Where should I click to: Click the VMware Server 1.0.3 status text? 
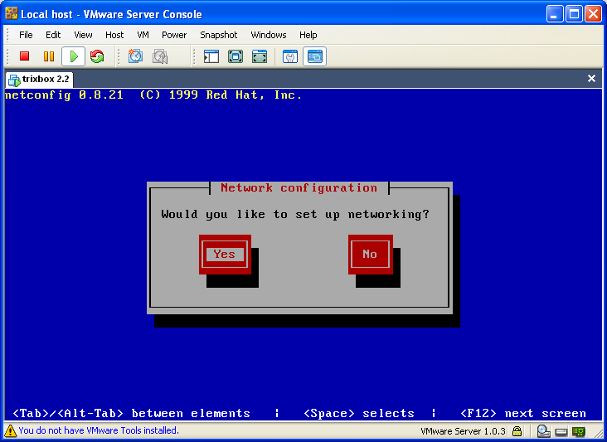coord(463,431)
